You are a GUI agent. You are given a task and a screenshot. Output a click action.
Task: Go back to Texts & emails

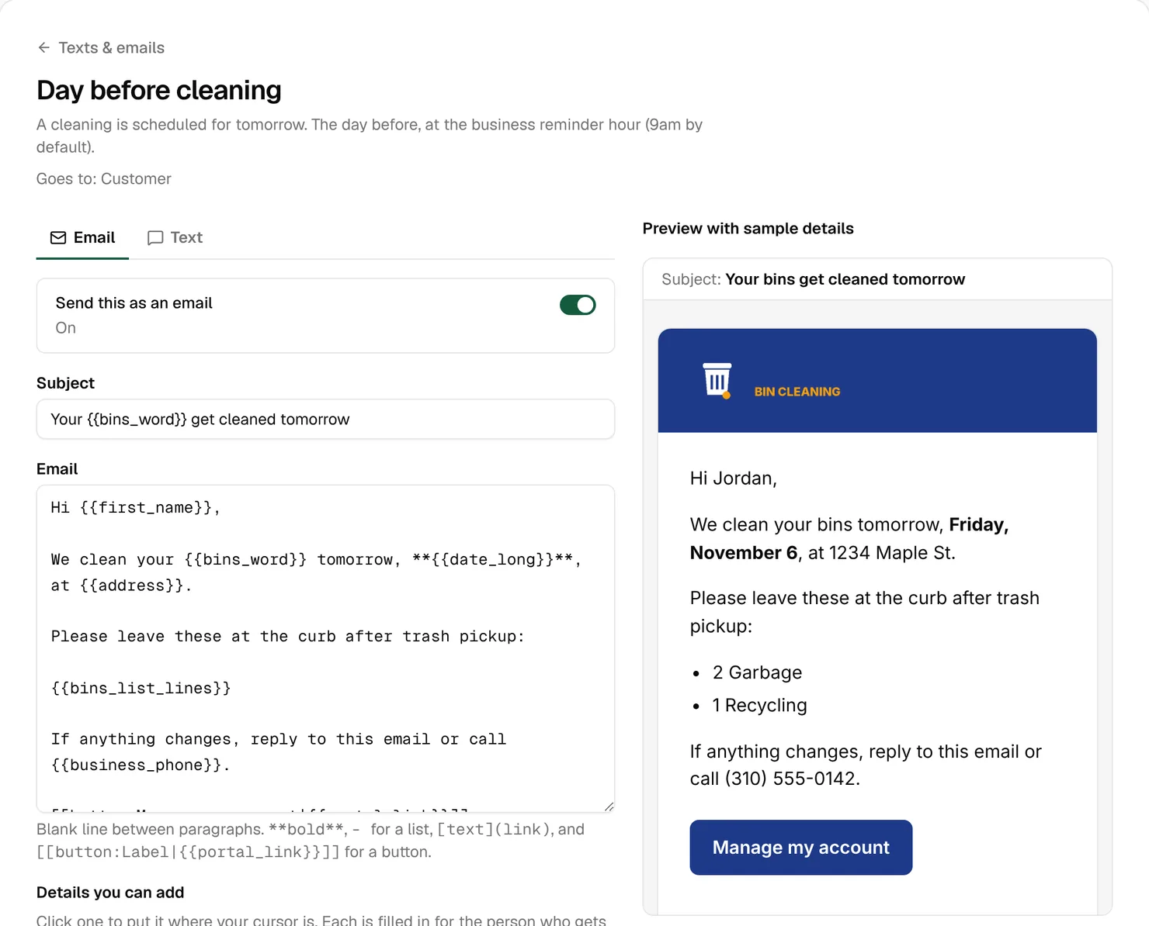(x=101, y=48)
